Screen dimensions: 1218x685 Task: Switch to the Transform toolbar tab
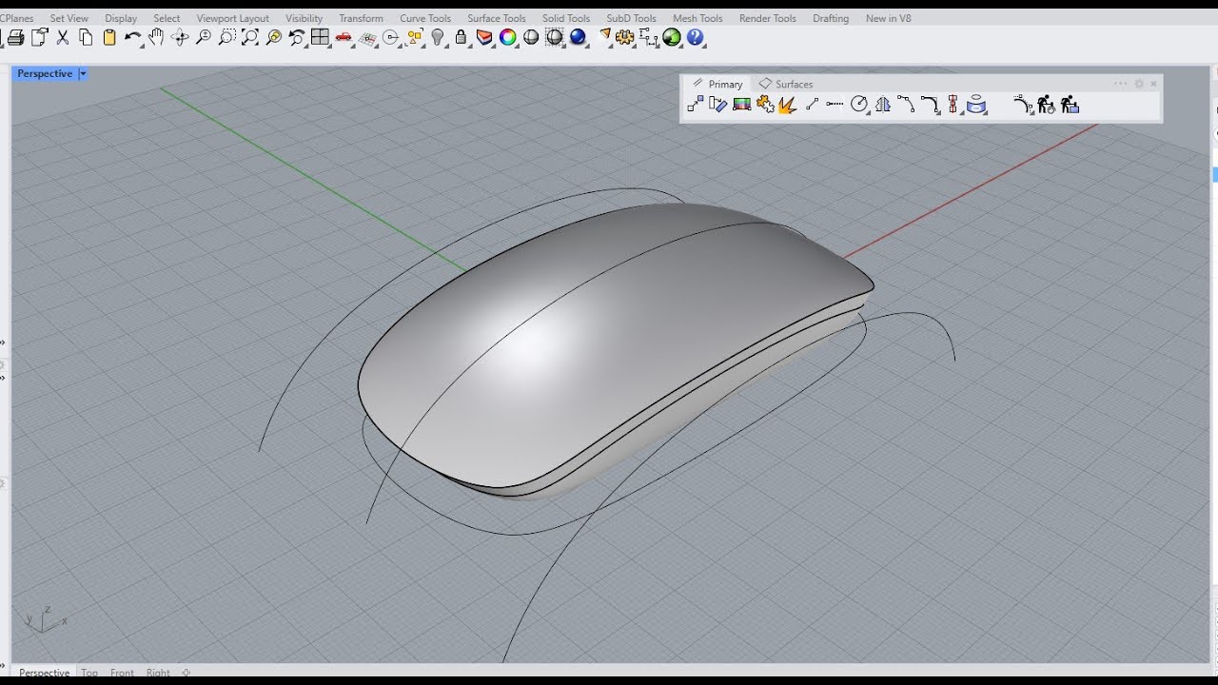click(361, 18)
